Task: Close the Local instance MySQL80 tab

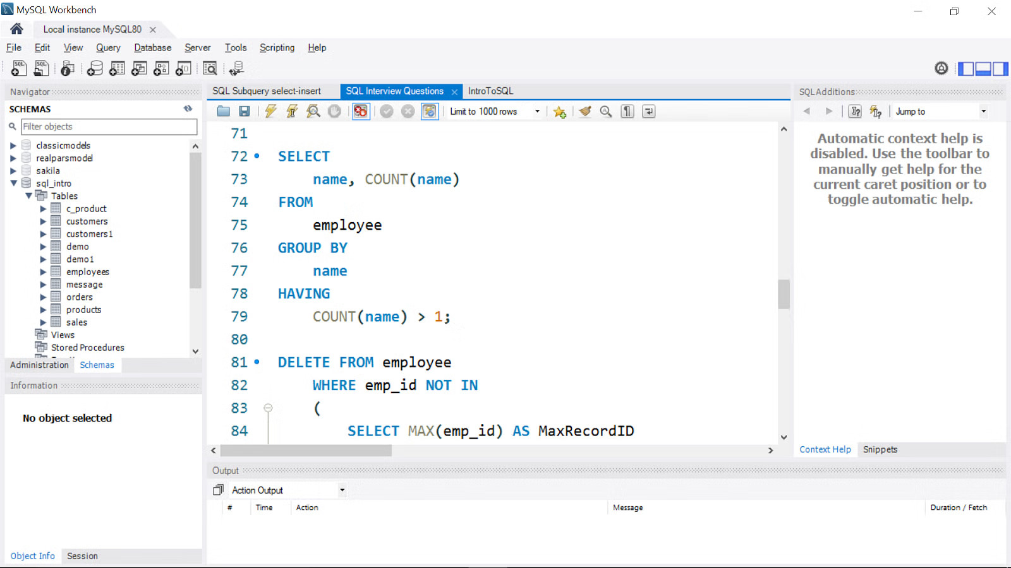Action: click(153, 30)
